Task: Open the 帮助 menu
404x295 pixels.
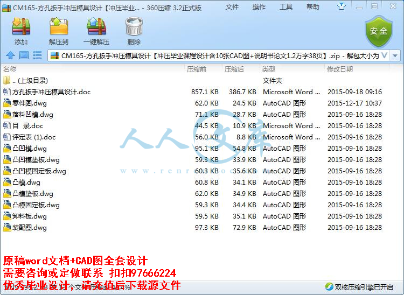Action: 313,7
